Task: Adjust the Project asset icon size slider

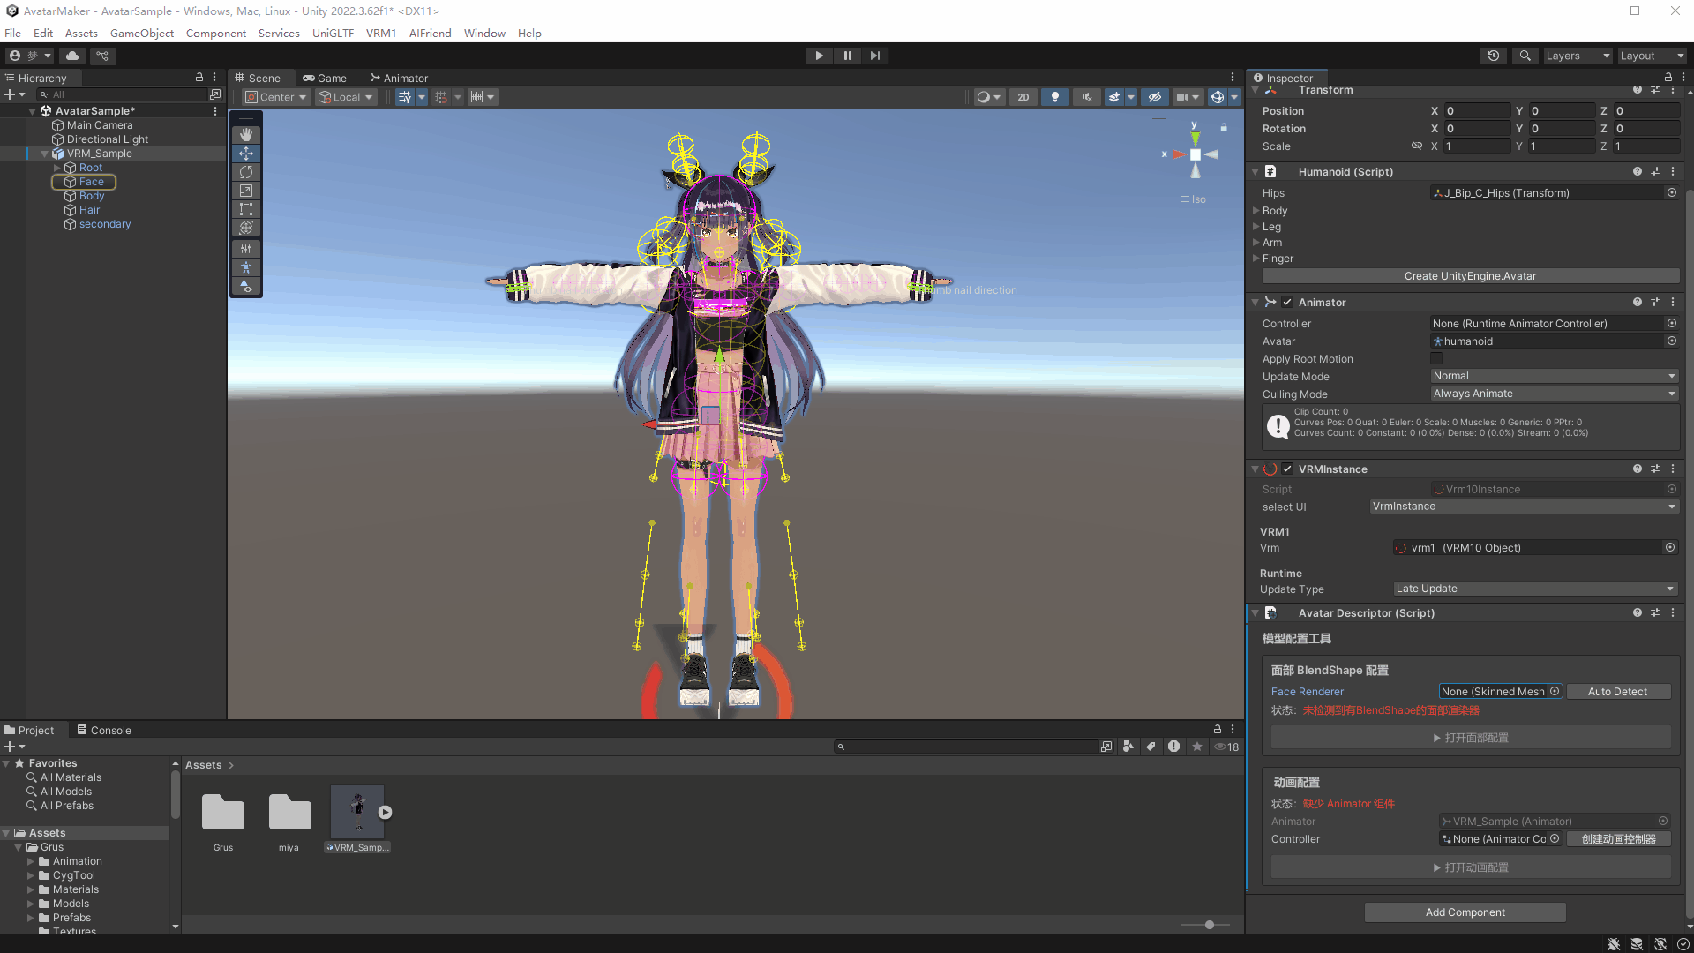Action: click(x=1210, y=925)
